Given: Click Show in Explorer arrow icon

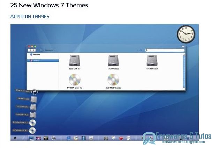Looking at the screenshot, I should tap(34, 92).
